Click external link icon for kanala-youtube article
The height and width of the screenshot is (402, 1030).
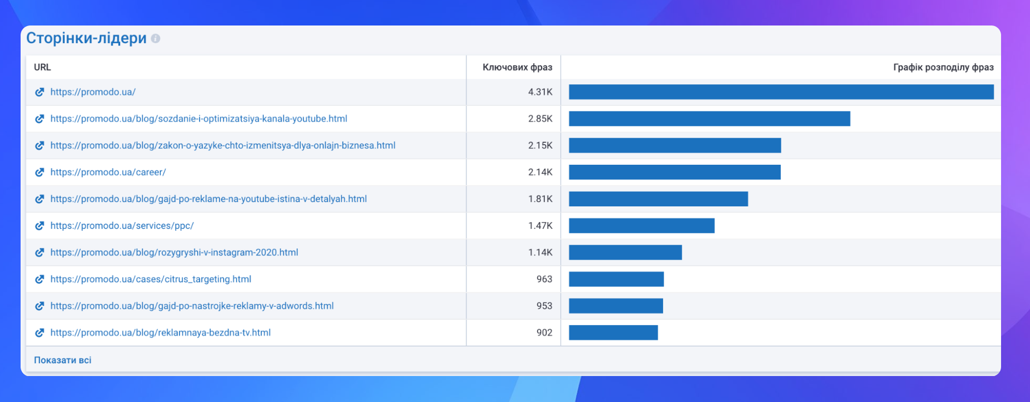[x=40, y=119]
